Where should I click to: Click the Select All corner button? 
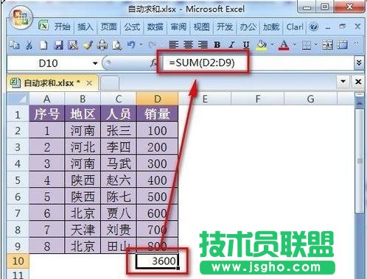tap(18, 99)
